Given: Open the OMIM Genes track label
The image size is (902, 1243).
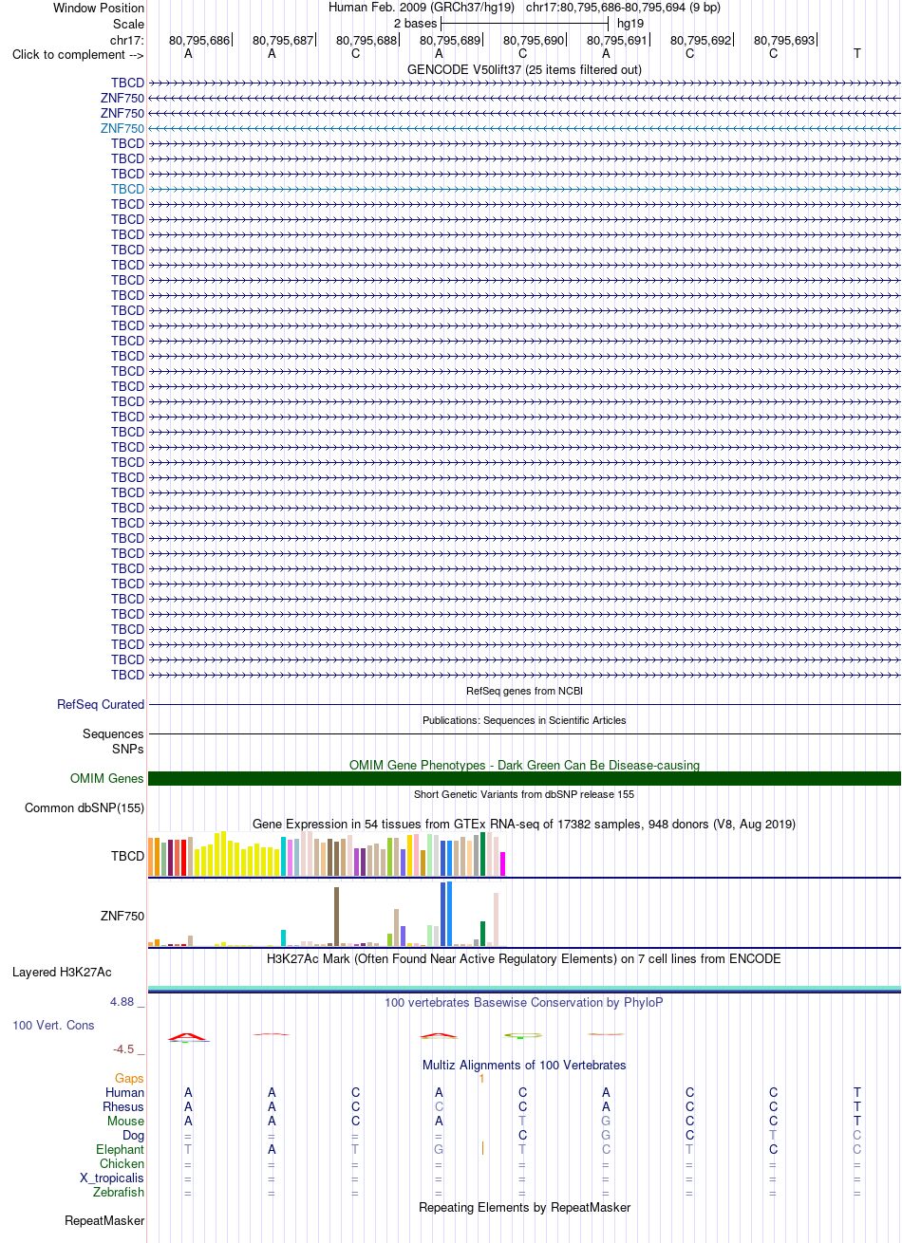Looking at the screenshot, I should coord(107,779).
